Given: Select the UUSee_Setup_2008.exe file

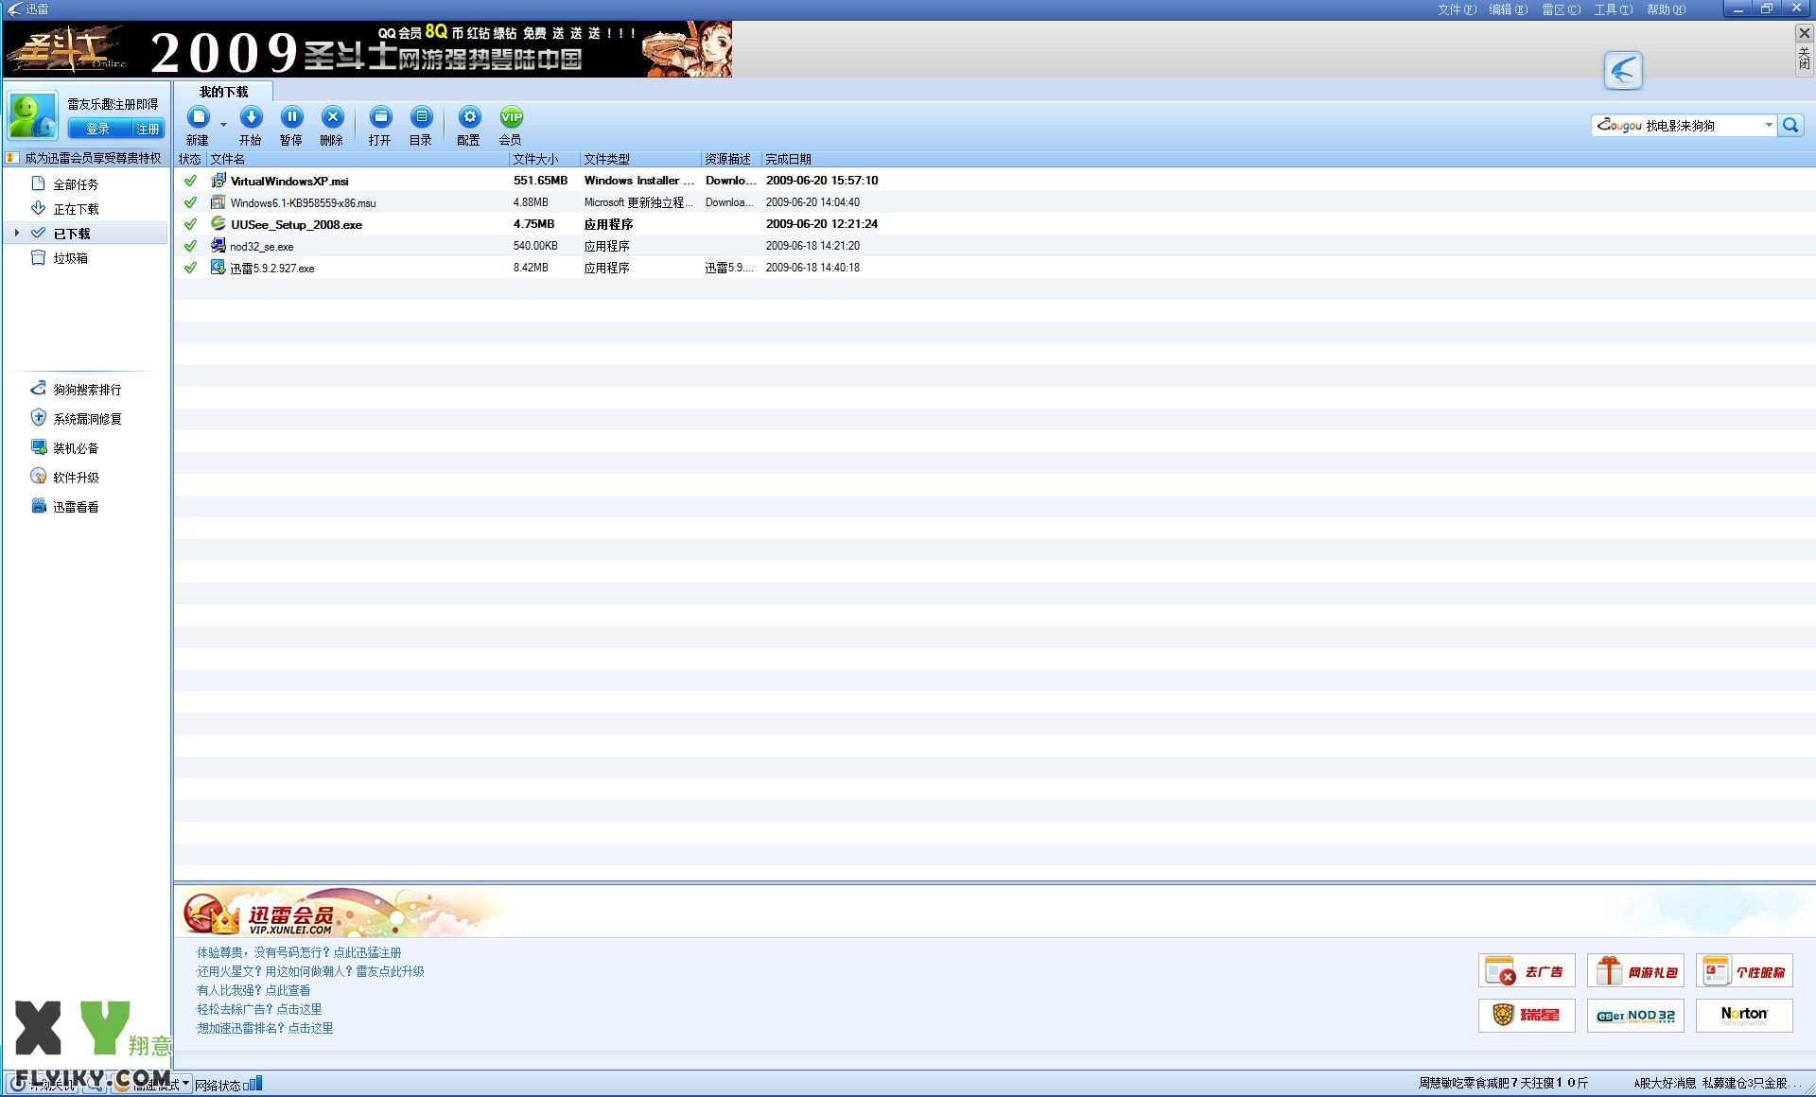Looking at the screenshot, I should pos(296,224).
